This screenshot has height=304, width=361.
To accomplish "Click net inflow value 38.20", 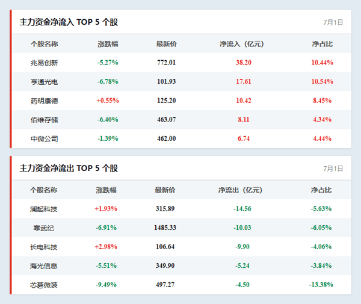I will tap(244, 63).
